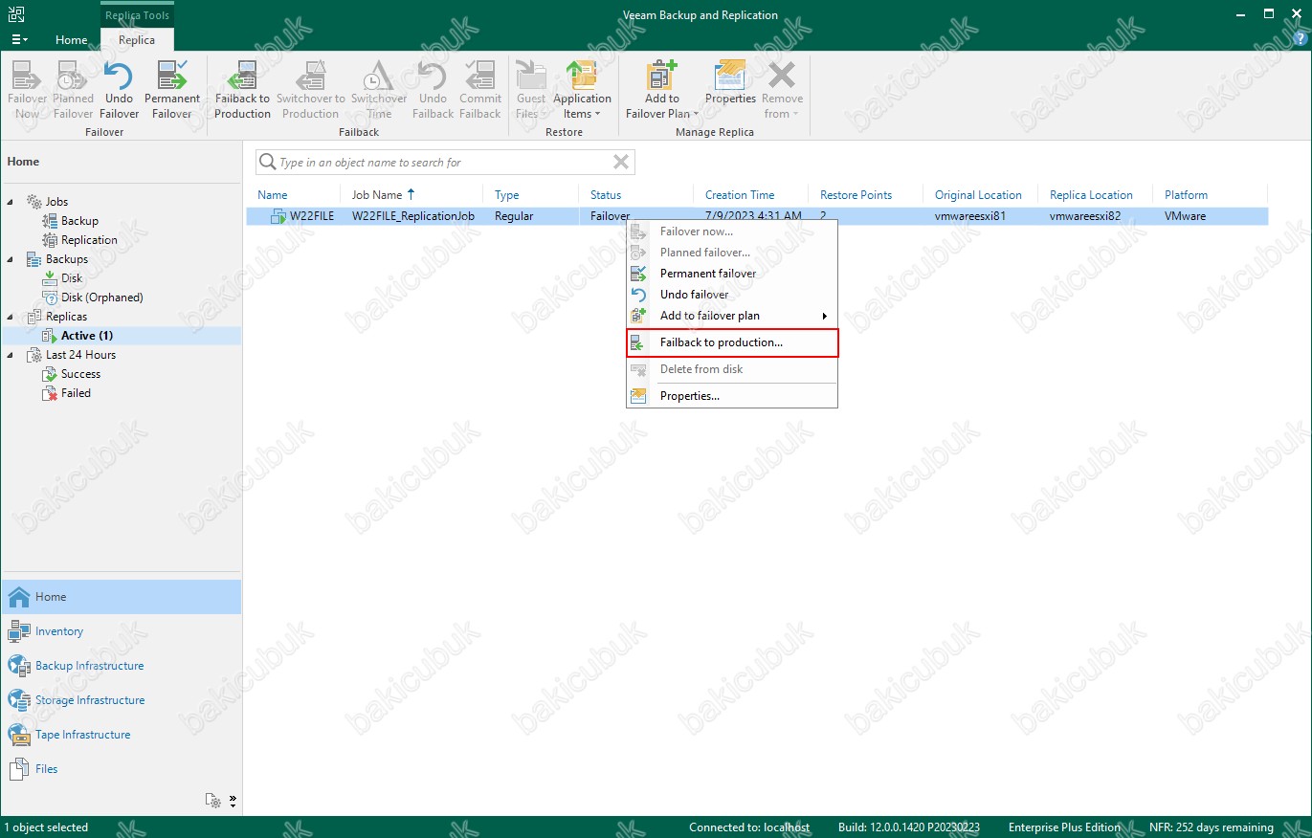Collapse the Last 24 Hours tree node

coord(11,355)
